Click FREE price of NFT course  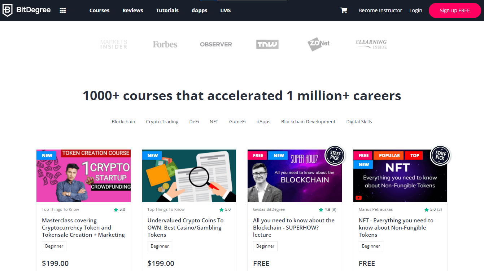point(367,263)
